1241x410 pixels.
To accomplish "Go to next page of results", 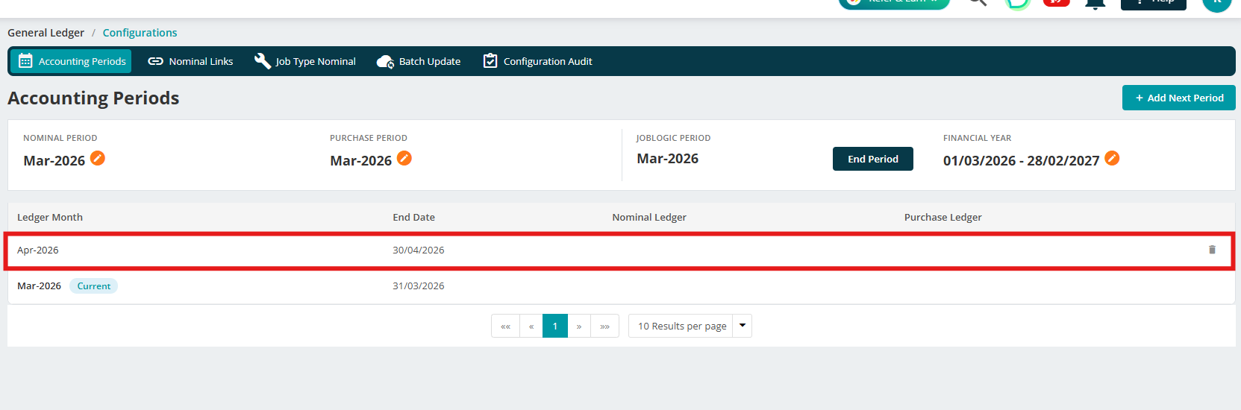I will point(579,326).
